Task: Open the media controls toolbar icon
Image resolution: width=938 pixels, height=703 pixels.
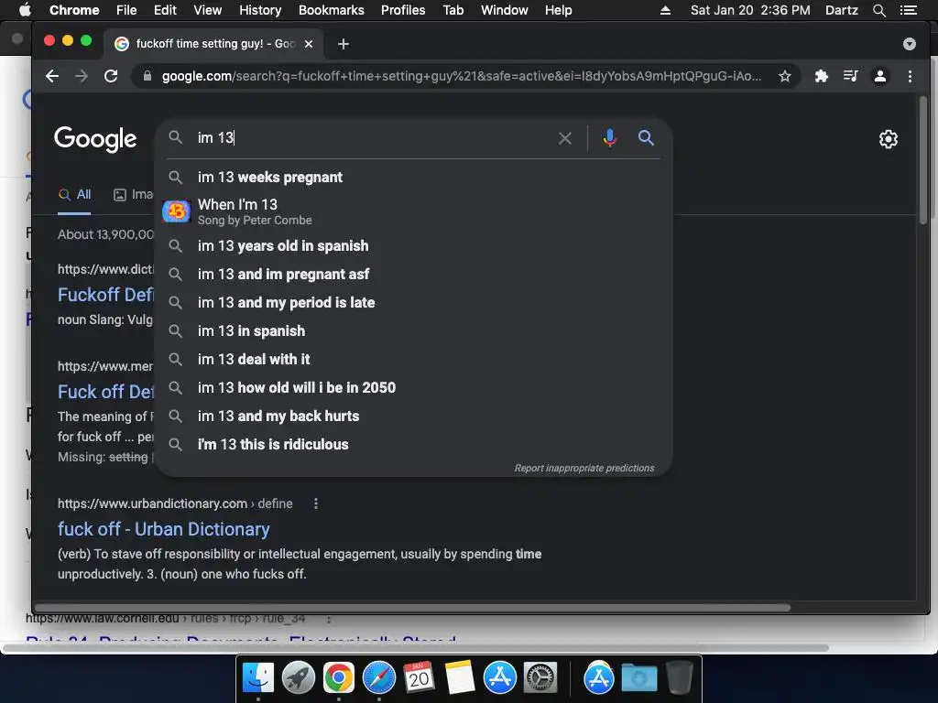Action: tap(851, 76)
